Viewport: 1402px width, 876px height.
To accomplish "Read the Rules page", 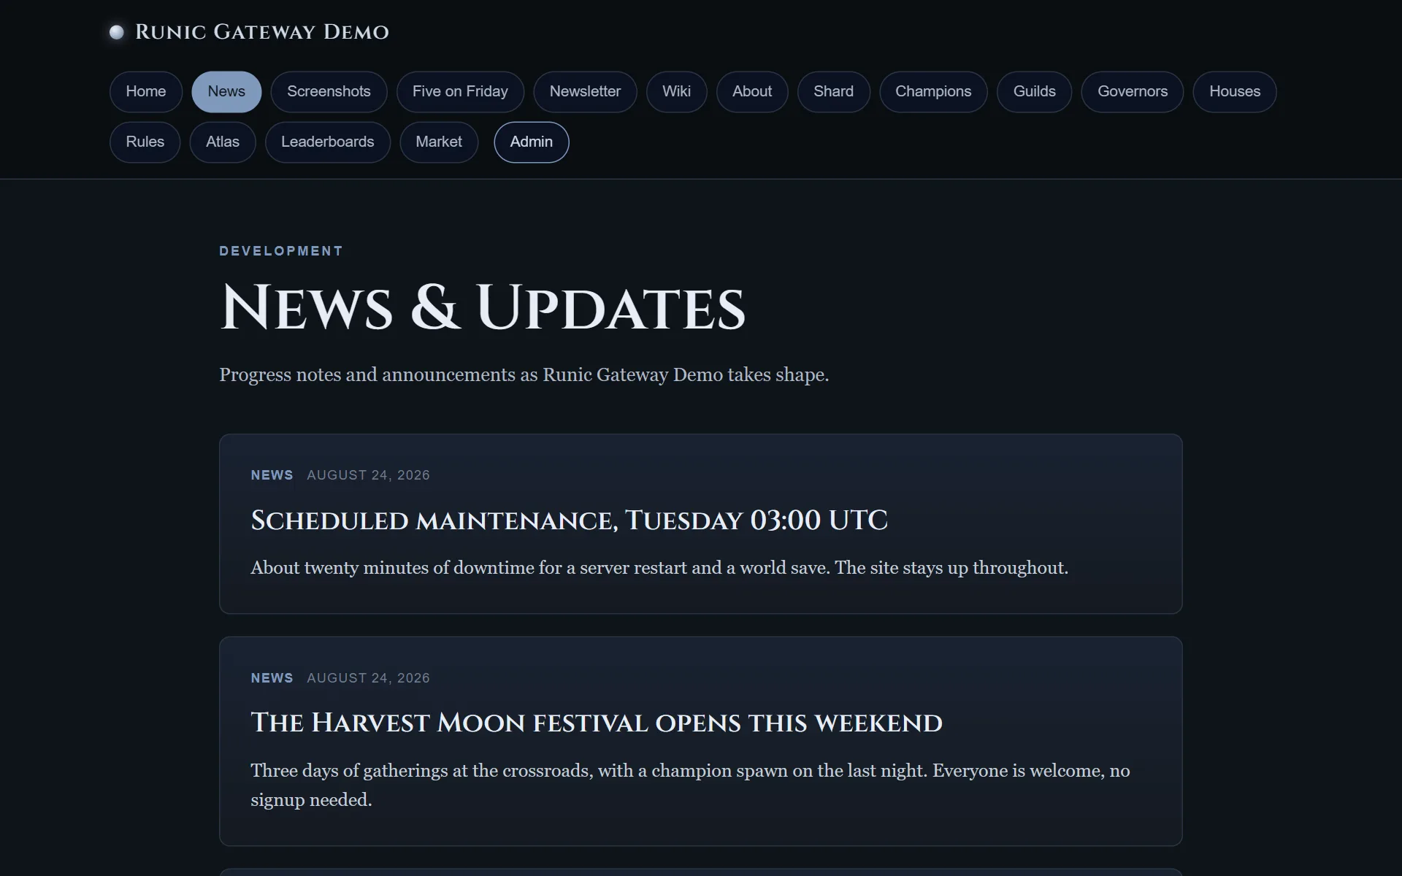I will tap(145, 142).
